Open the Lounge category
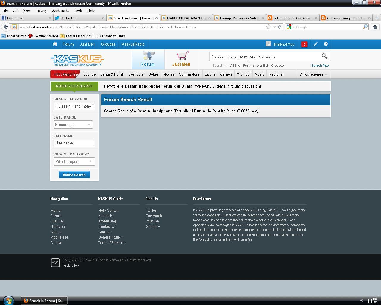Screen dimensions: 381x305 coord(90,74)
